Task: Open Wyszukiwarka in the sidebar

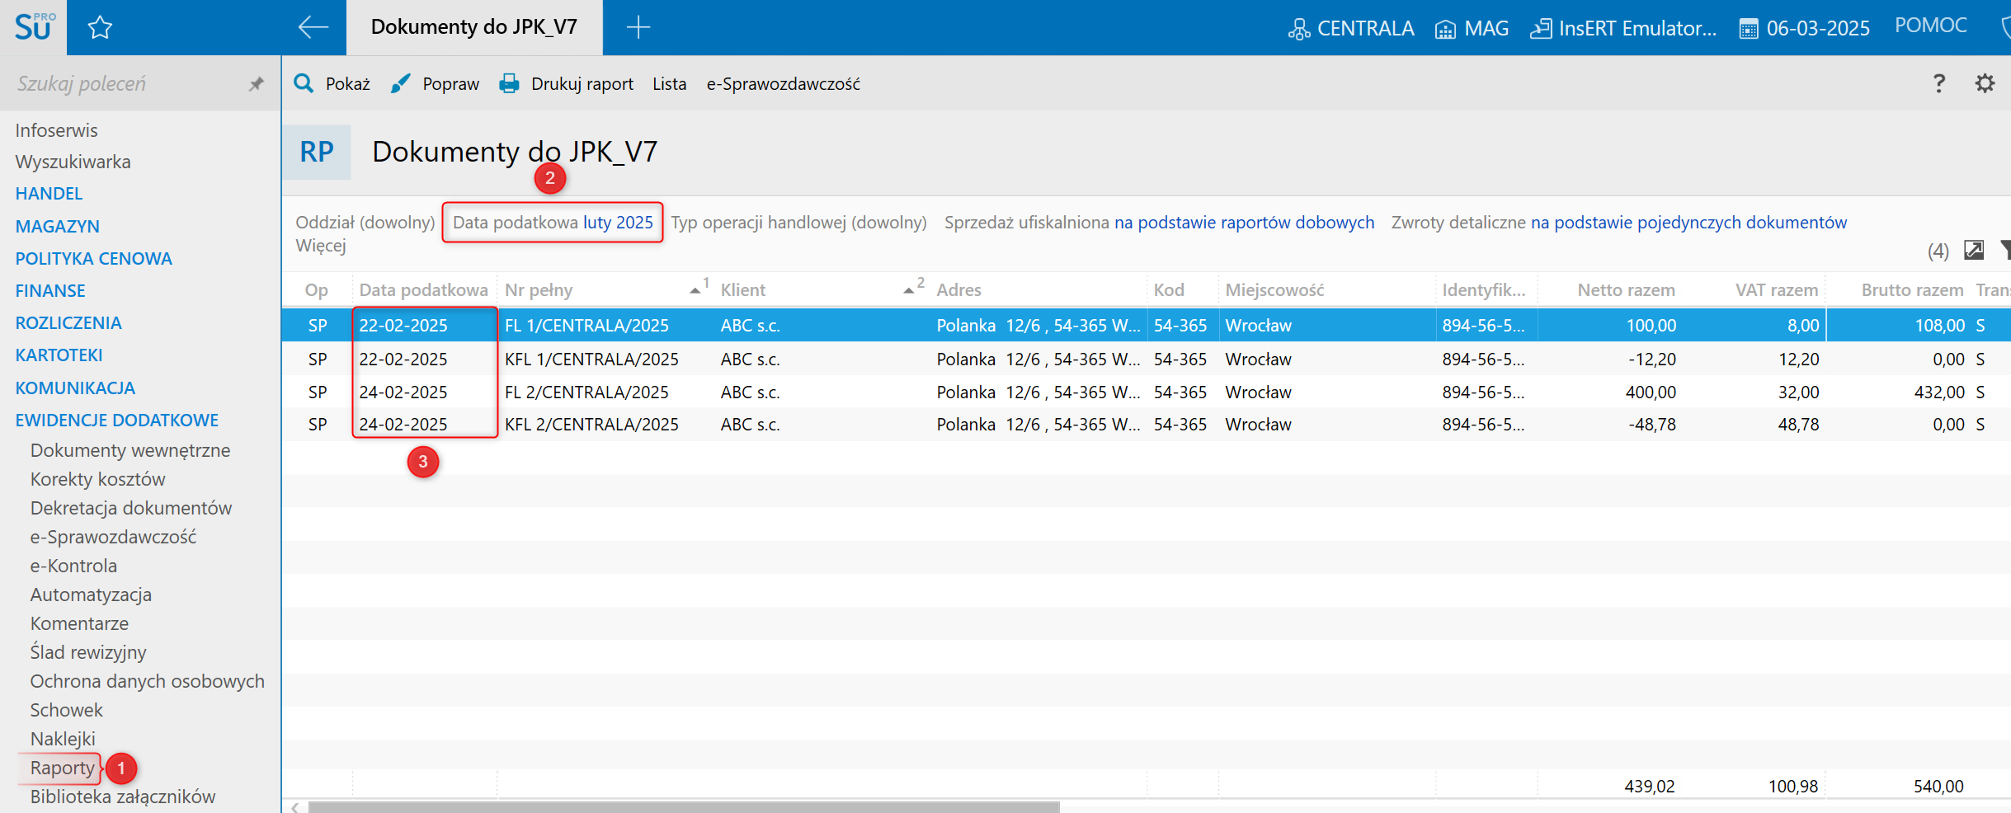Action: click(73, 162)
